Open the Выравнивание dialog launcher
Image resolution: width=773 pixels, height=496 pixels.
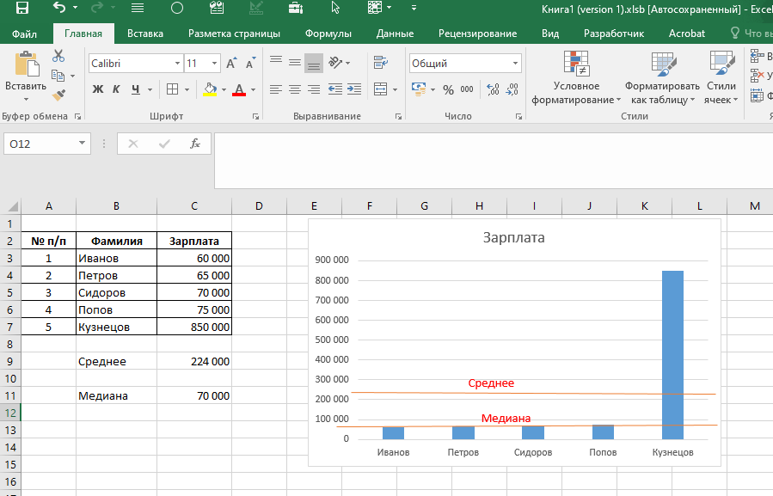(398, 116)
